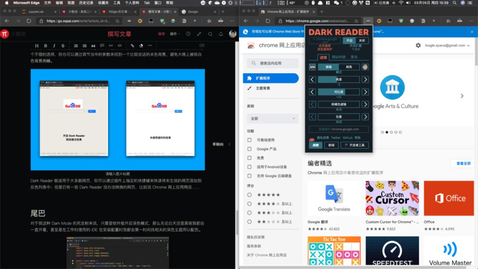Viewport: 478px width, 269px height.
Task: Check the 可离线使用 filter
Action: point(249,140)
